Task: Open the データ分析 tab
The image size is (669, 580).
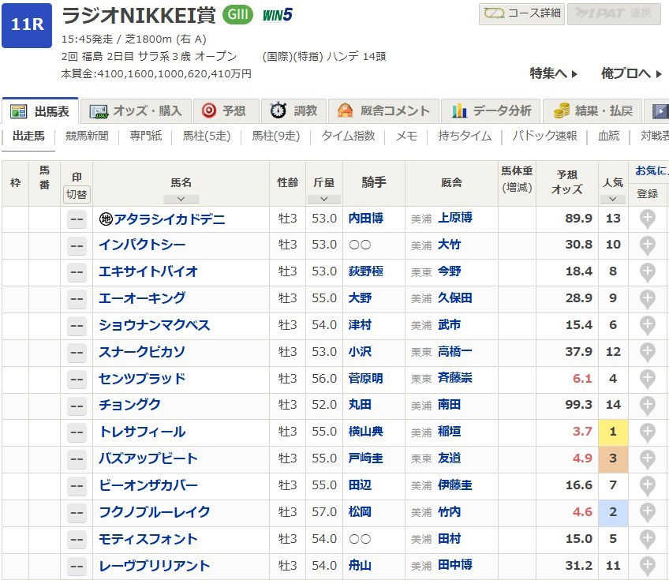Action: pos(491,111)
